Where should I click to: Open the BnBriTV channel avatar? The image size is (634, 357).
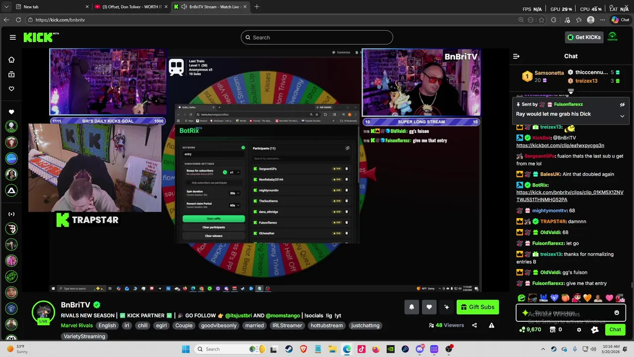click(43, 312)
